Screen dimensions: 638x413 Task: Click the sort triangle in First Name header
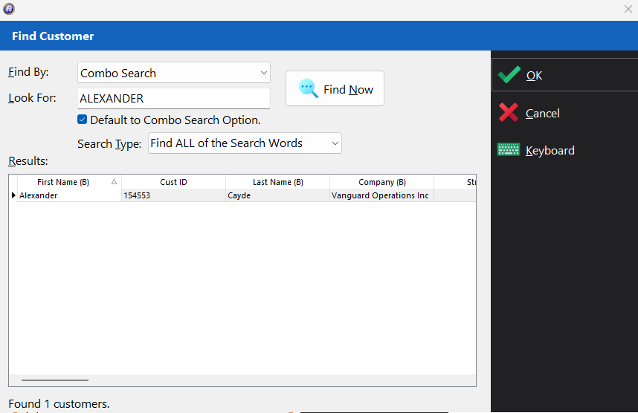point(115,182)
